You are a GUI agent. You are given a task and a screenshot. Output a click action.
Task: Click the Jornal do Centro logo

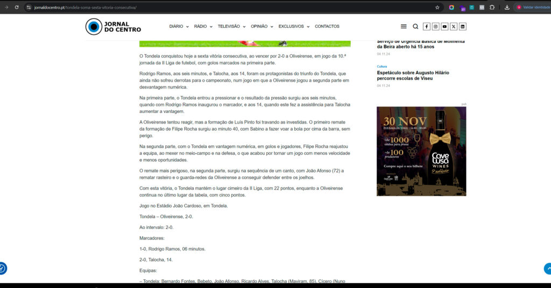pos(114,26)
